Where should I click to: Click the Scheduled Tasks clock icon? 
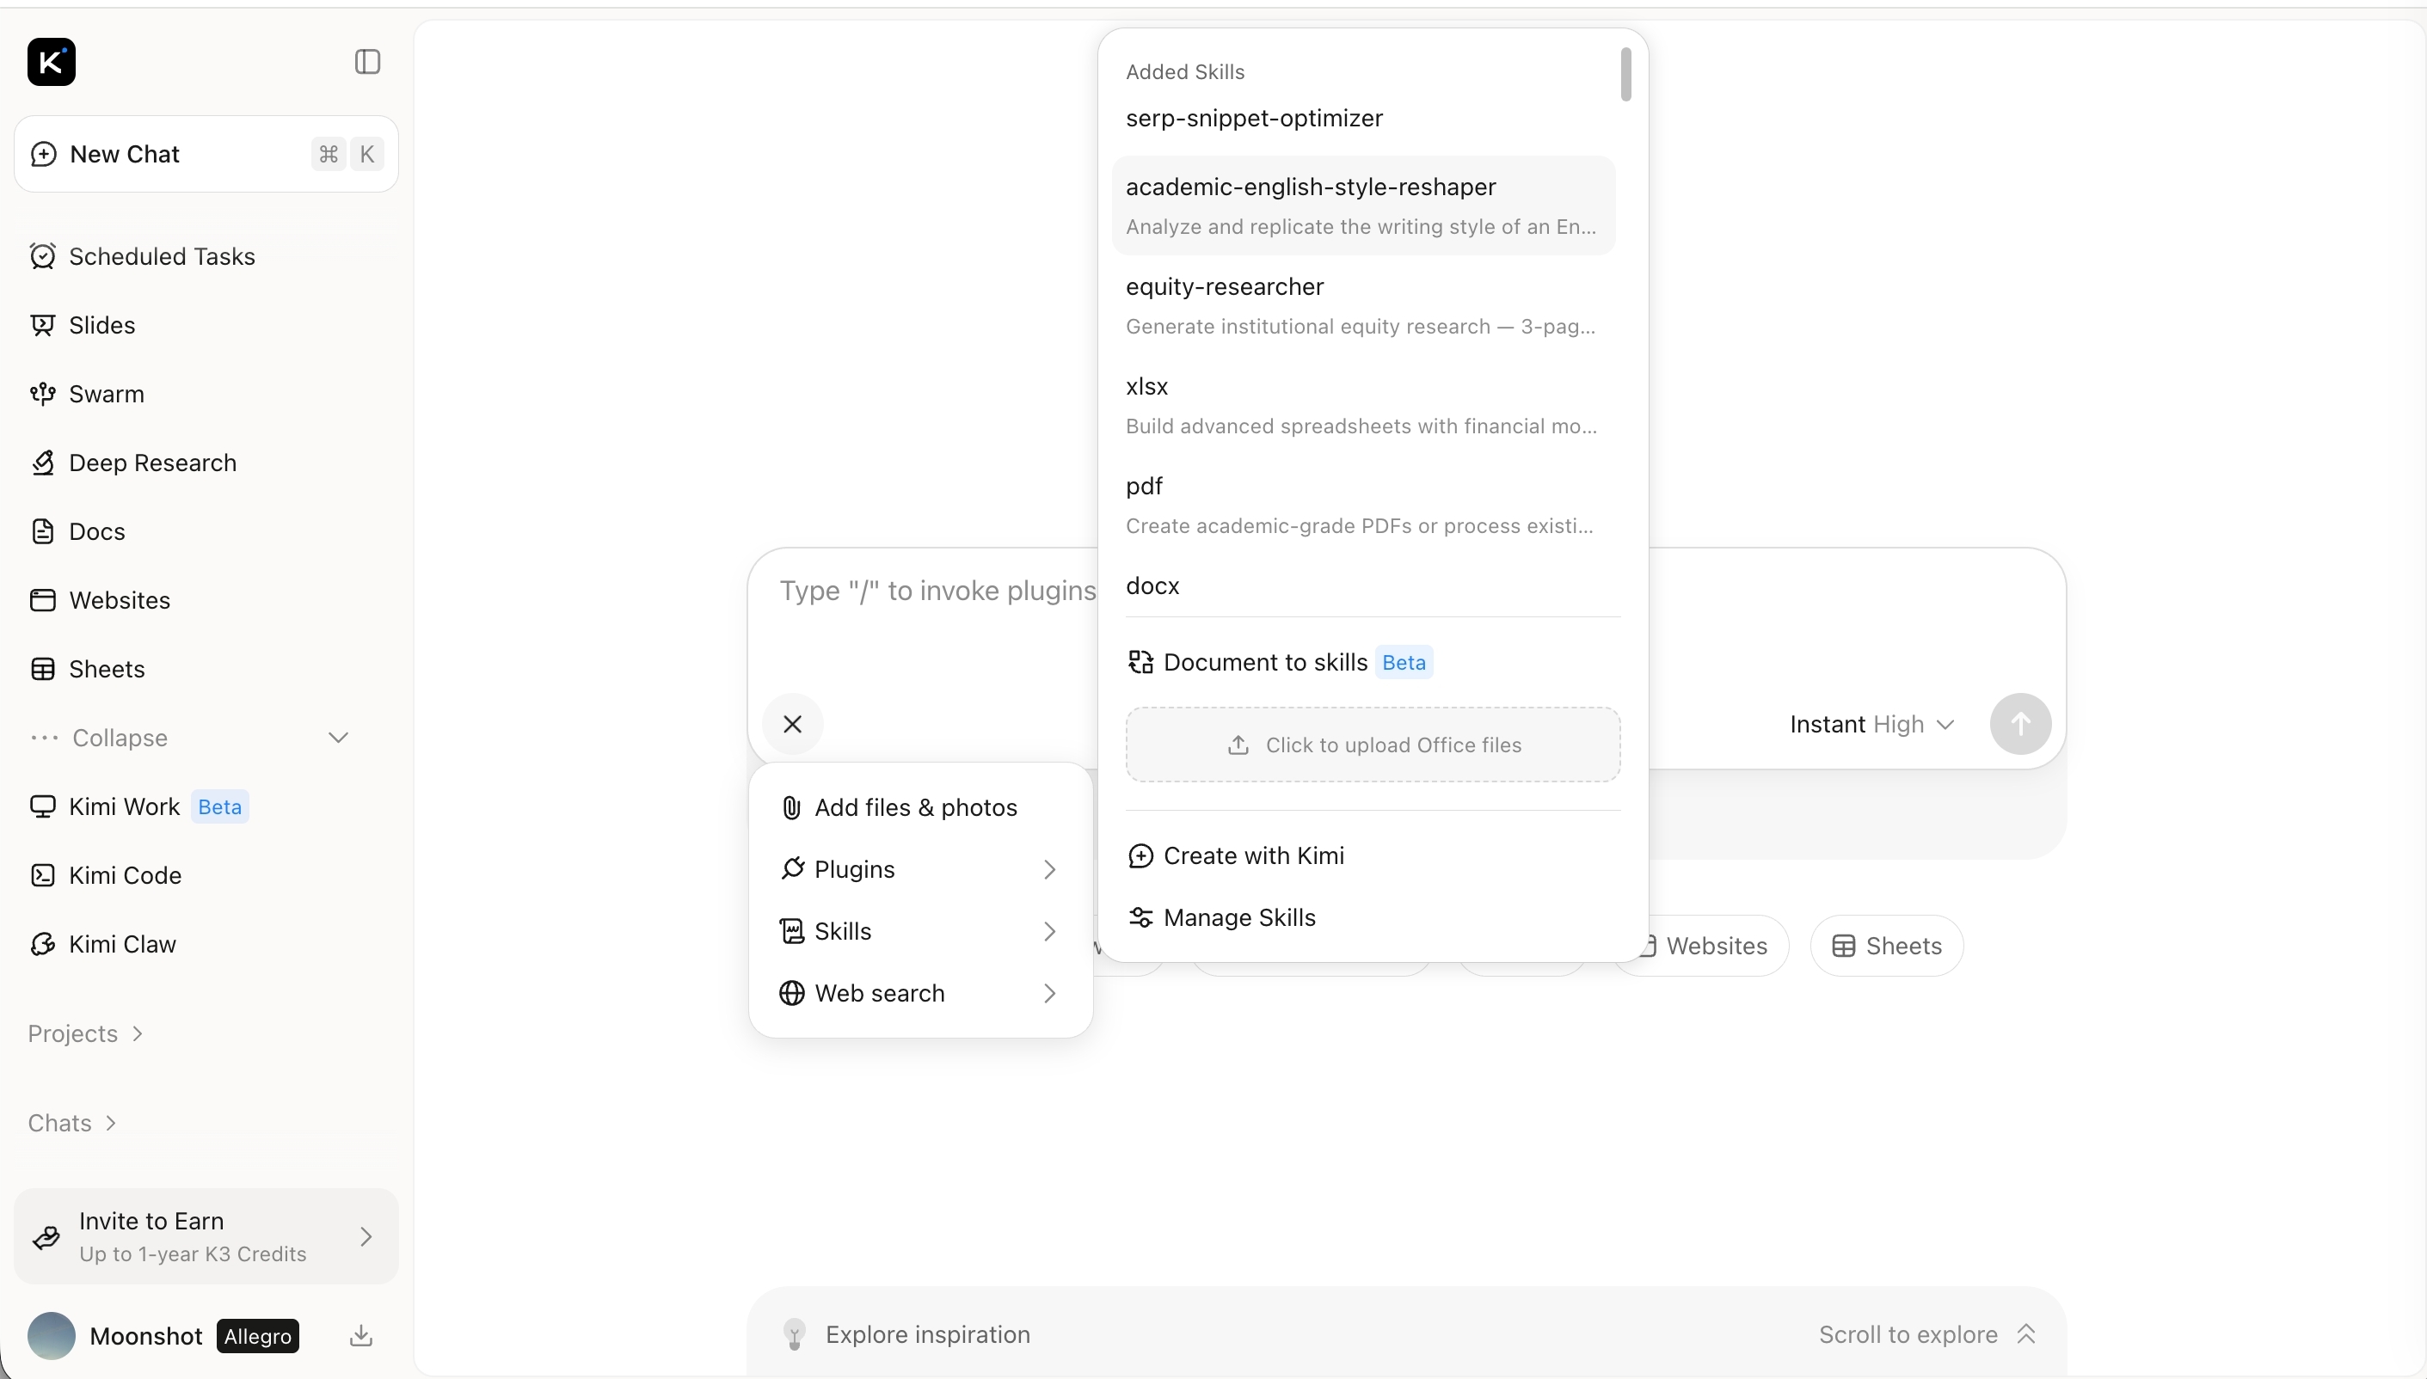[43, 255]
